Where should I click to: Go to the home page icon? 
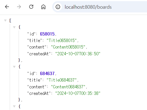pyautogui.click(x=43, y=7)
